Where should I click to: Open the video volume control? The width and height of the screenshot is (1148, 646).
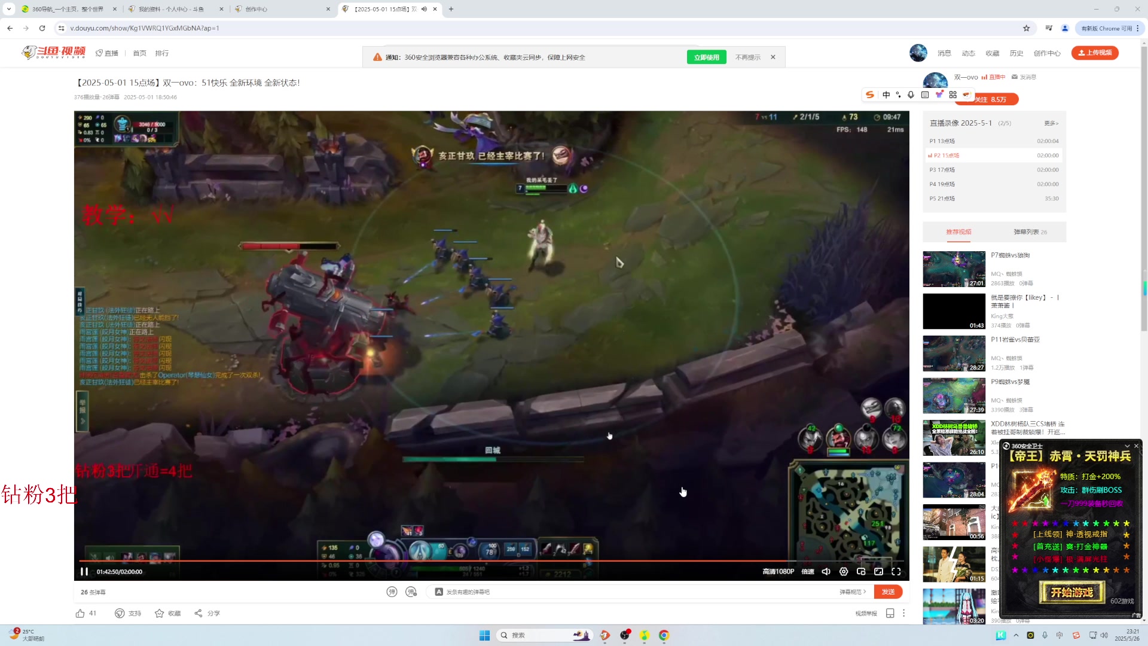[x=826, y=571]
